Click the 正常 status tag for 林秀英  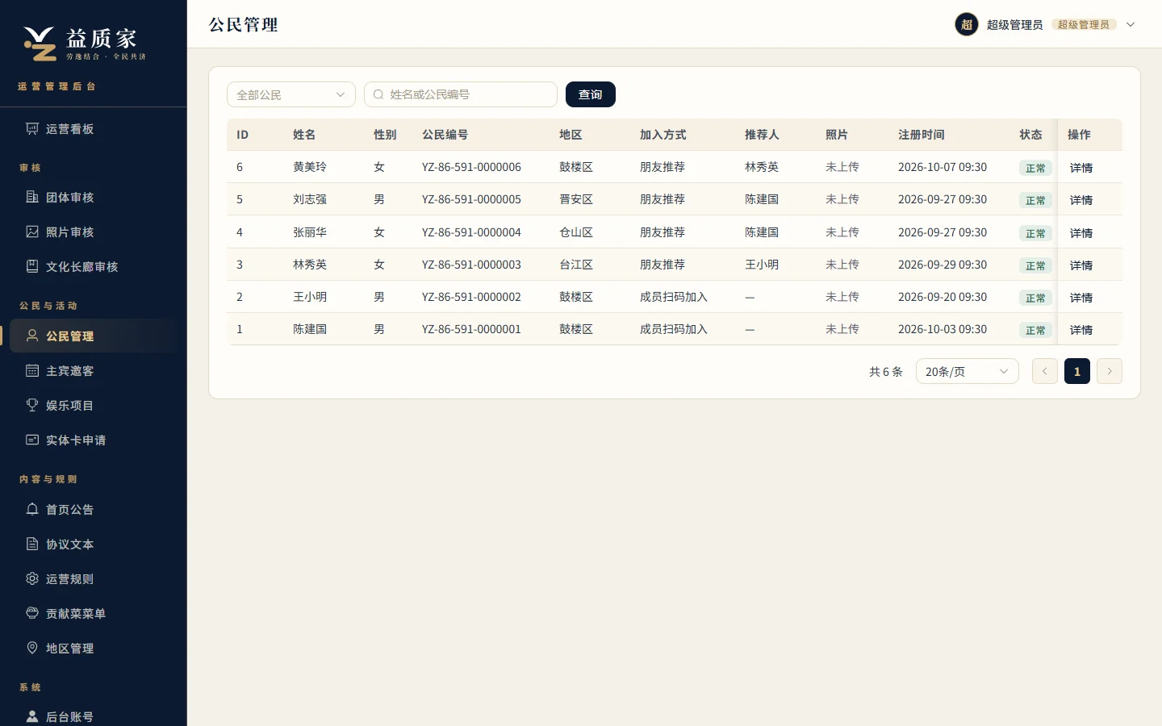coord(1035,265)
